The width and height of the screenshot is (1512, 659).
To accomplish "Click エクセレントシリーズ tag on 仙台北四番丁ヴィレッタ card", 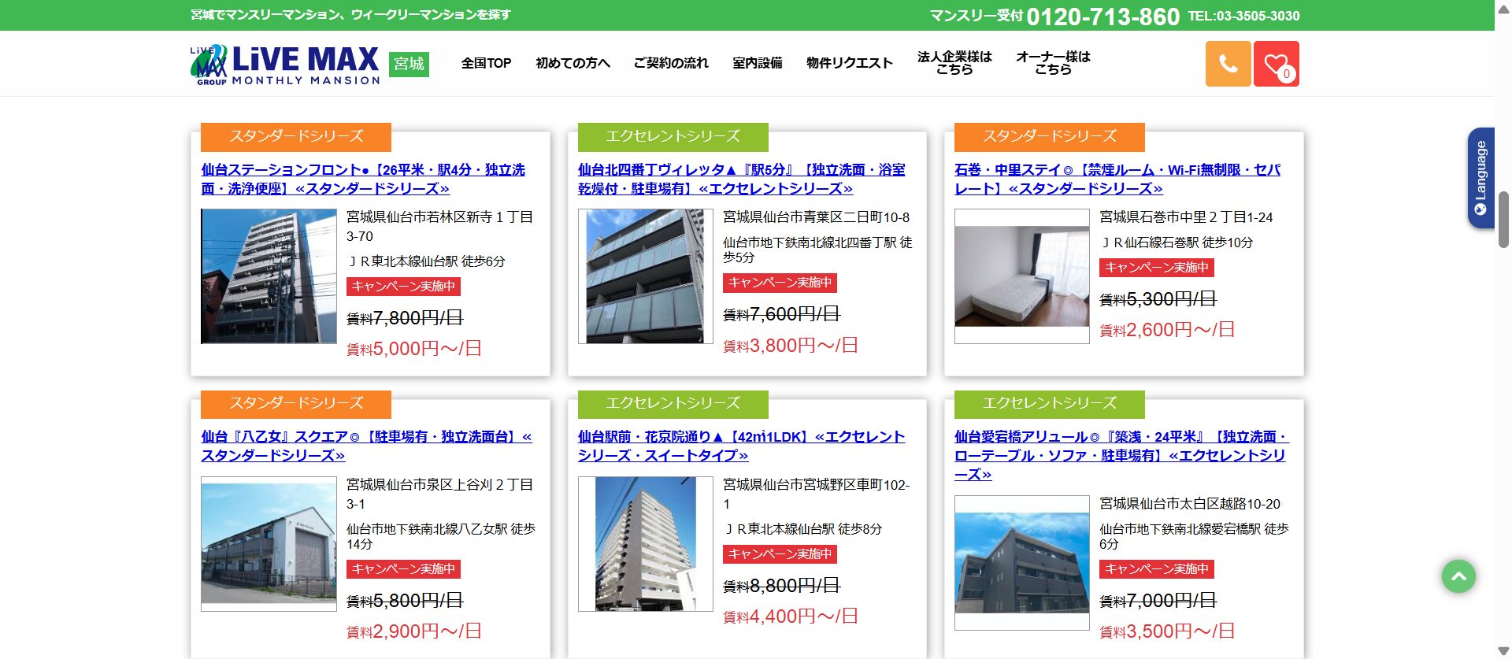I will point(673,137).
